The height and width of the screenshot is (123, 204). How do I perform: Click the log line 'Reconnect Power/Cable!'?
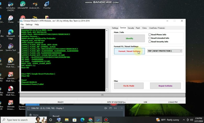[x=32, y=84]
